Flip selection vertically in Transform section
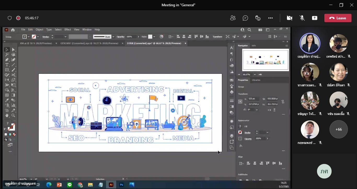 point(274,110)
